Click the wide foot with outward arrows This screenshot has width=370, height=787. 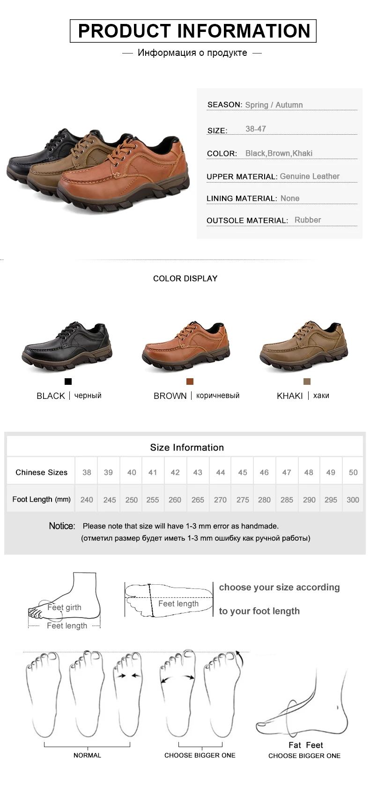[x=178, y=694]
